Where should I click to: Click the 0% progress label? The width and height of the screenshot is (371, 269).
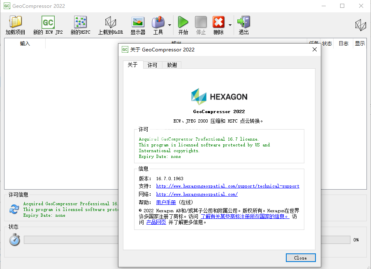pos(356,240)
